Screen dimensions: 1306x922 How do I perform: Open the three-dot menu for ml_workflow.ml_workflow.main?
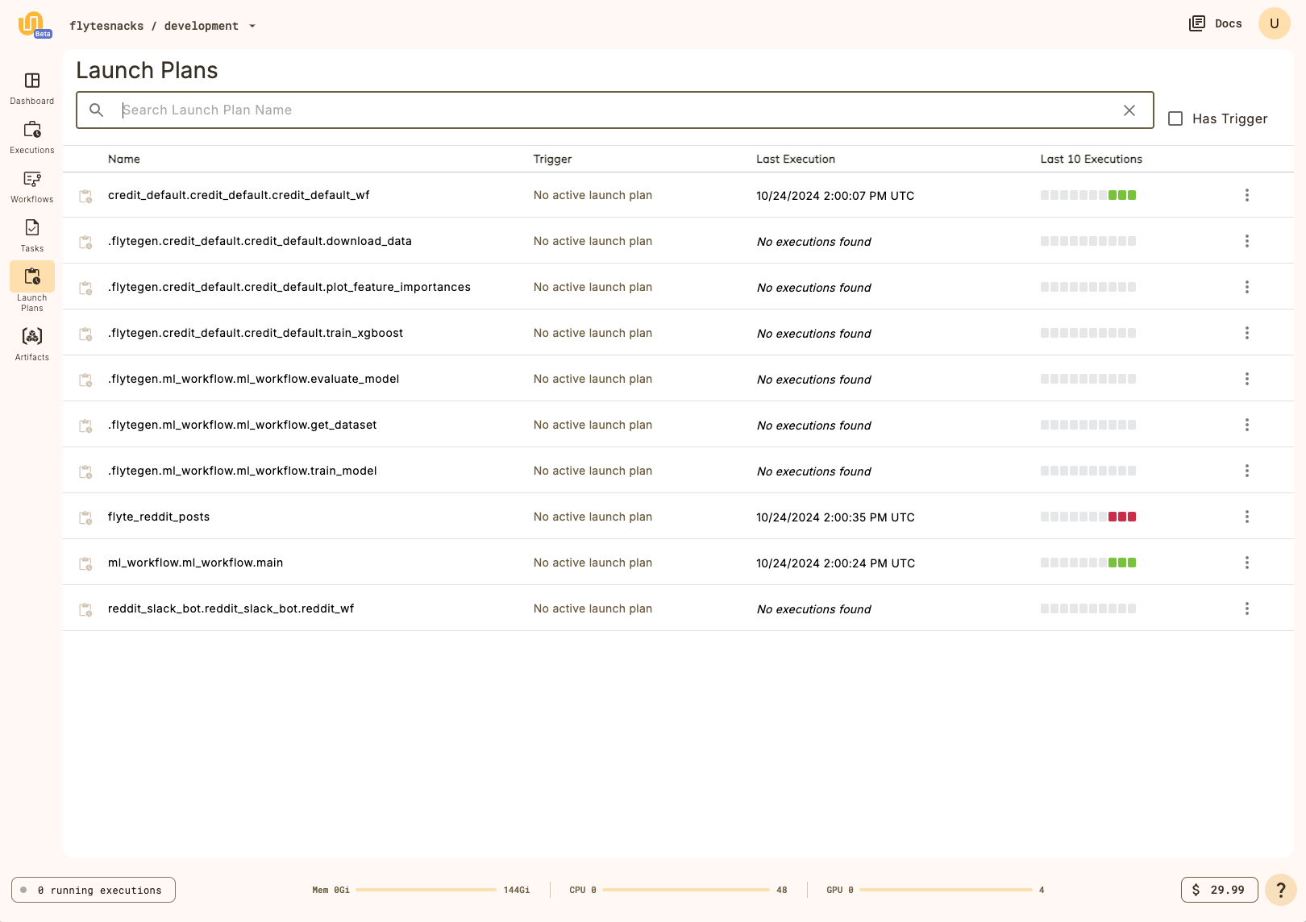pos(1246,563)
